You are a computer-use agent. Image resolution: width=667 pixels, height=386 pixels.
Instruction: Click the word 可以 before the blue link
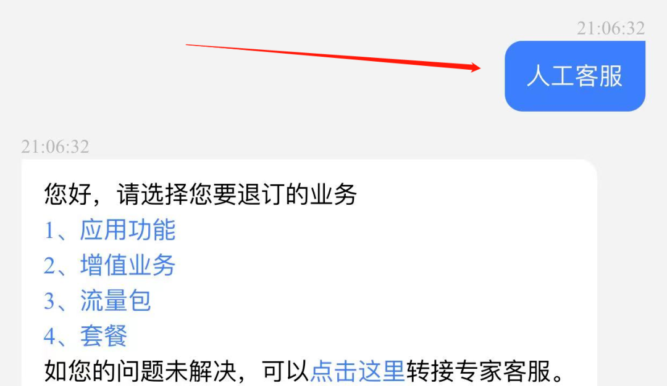pos(285,371)
